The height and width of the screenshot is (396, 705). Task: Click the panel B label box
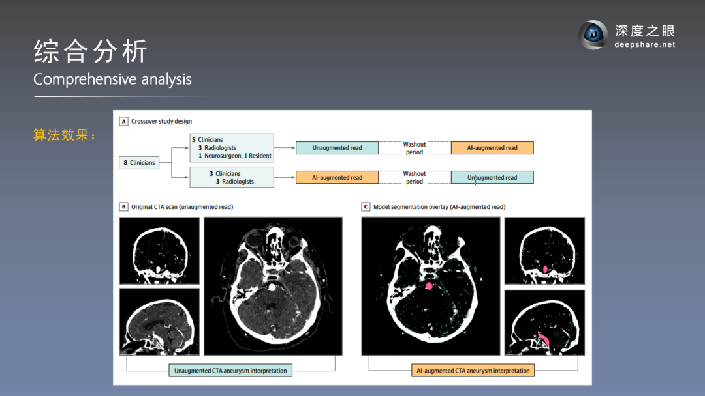pos(123,206)
